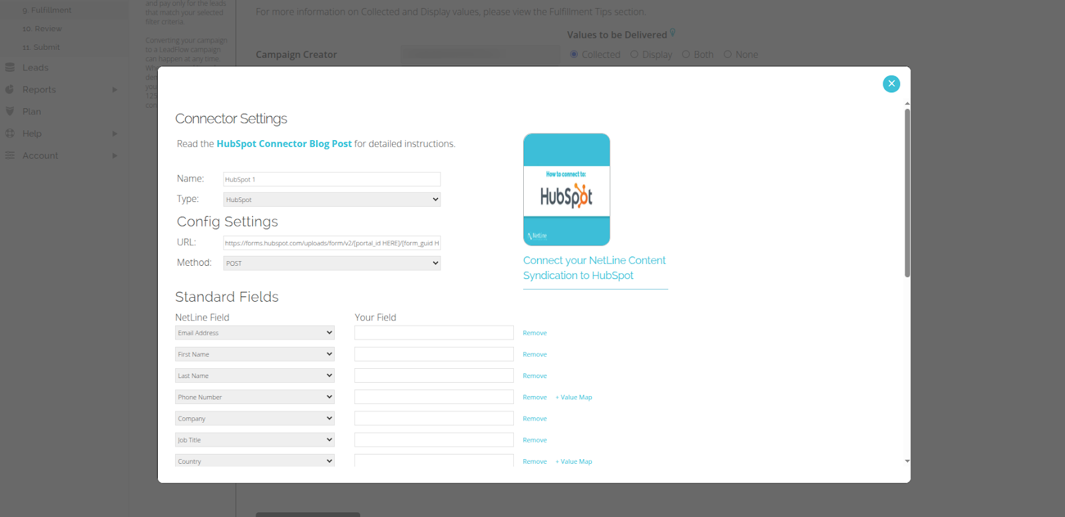Open the HubSpot Connector Blog Post link
Screen dimensions: 1065x517
coord(284,144)
